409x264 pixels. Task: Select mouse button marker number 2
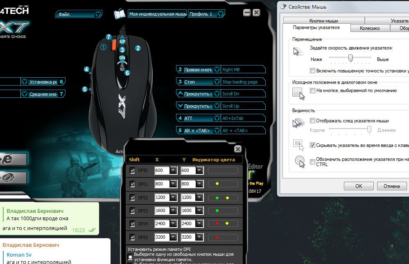(x=138, y=48)
